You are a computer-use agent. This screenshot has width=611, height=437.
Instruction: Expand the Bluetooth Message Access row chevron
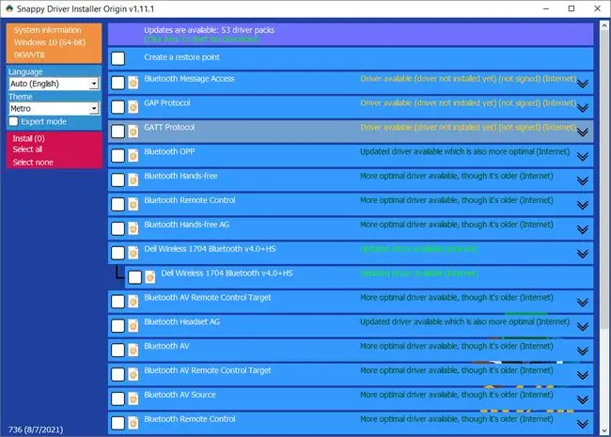tap(583, 84)
